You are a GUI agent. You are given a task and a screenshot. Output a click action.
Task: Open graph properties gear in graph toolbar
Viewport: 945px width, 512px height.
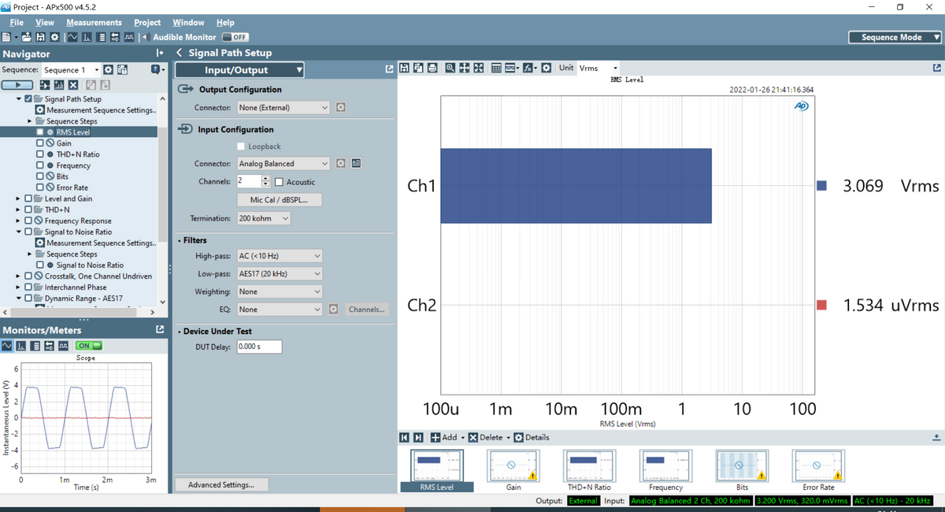(x=546, y=68)
